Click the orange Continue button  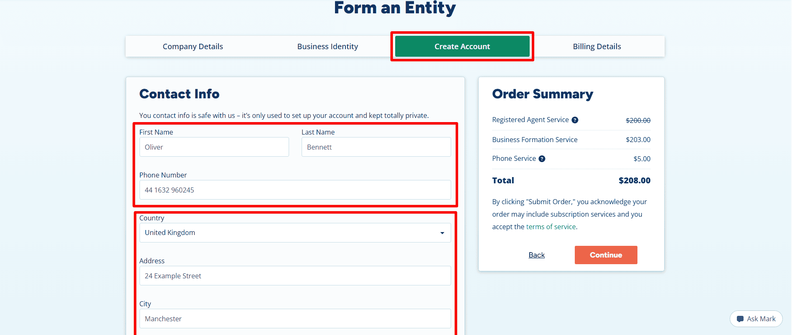tap(606, 255)
